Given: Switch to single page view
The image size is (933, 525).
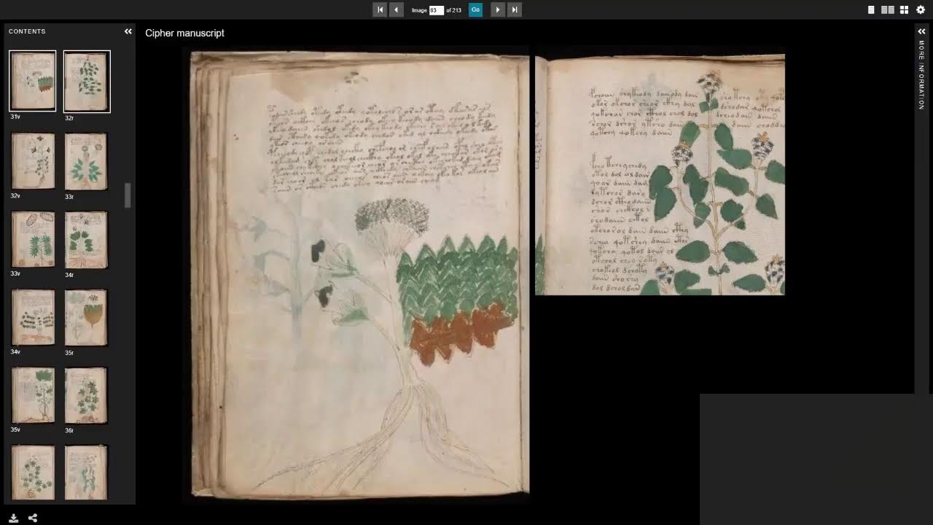Looking at the screenshot, I should tap(871, 9).
